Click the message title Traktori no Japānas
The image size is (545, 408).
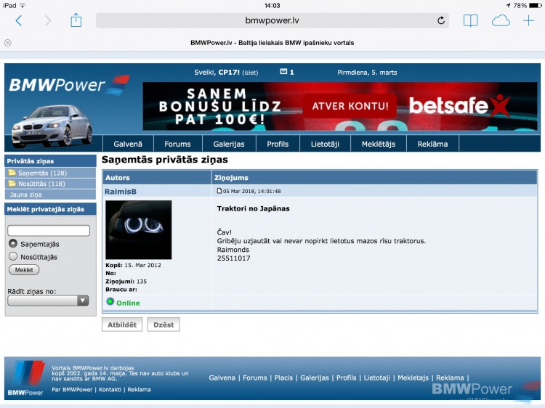(253, 208)
